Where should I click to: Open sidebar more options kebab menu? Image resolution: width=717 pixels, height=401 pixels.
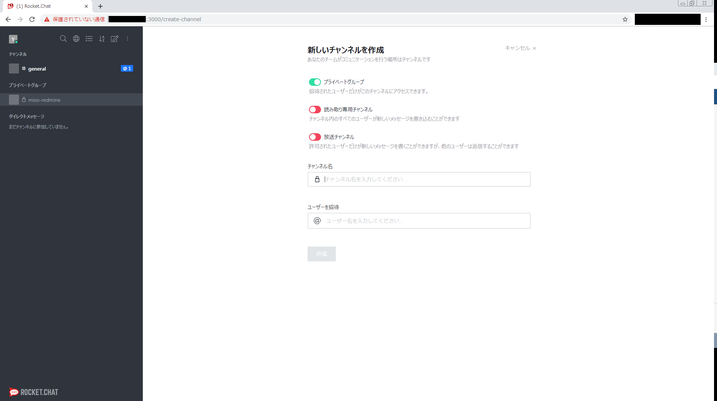pos(128,39)
